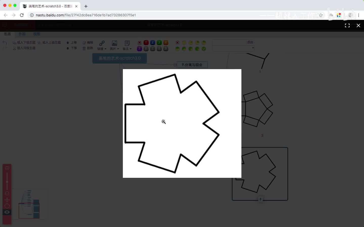Toggle minimap visibility with the eye icon
This screenshot has height=227, width=364.
click(x=7, y=212)
